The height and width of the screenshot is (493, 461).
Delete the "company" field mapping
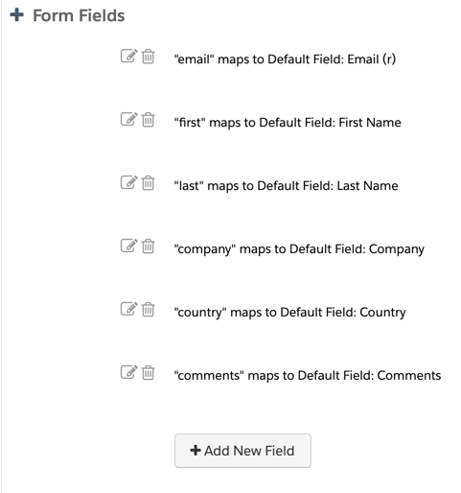(149, 246)
